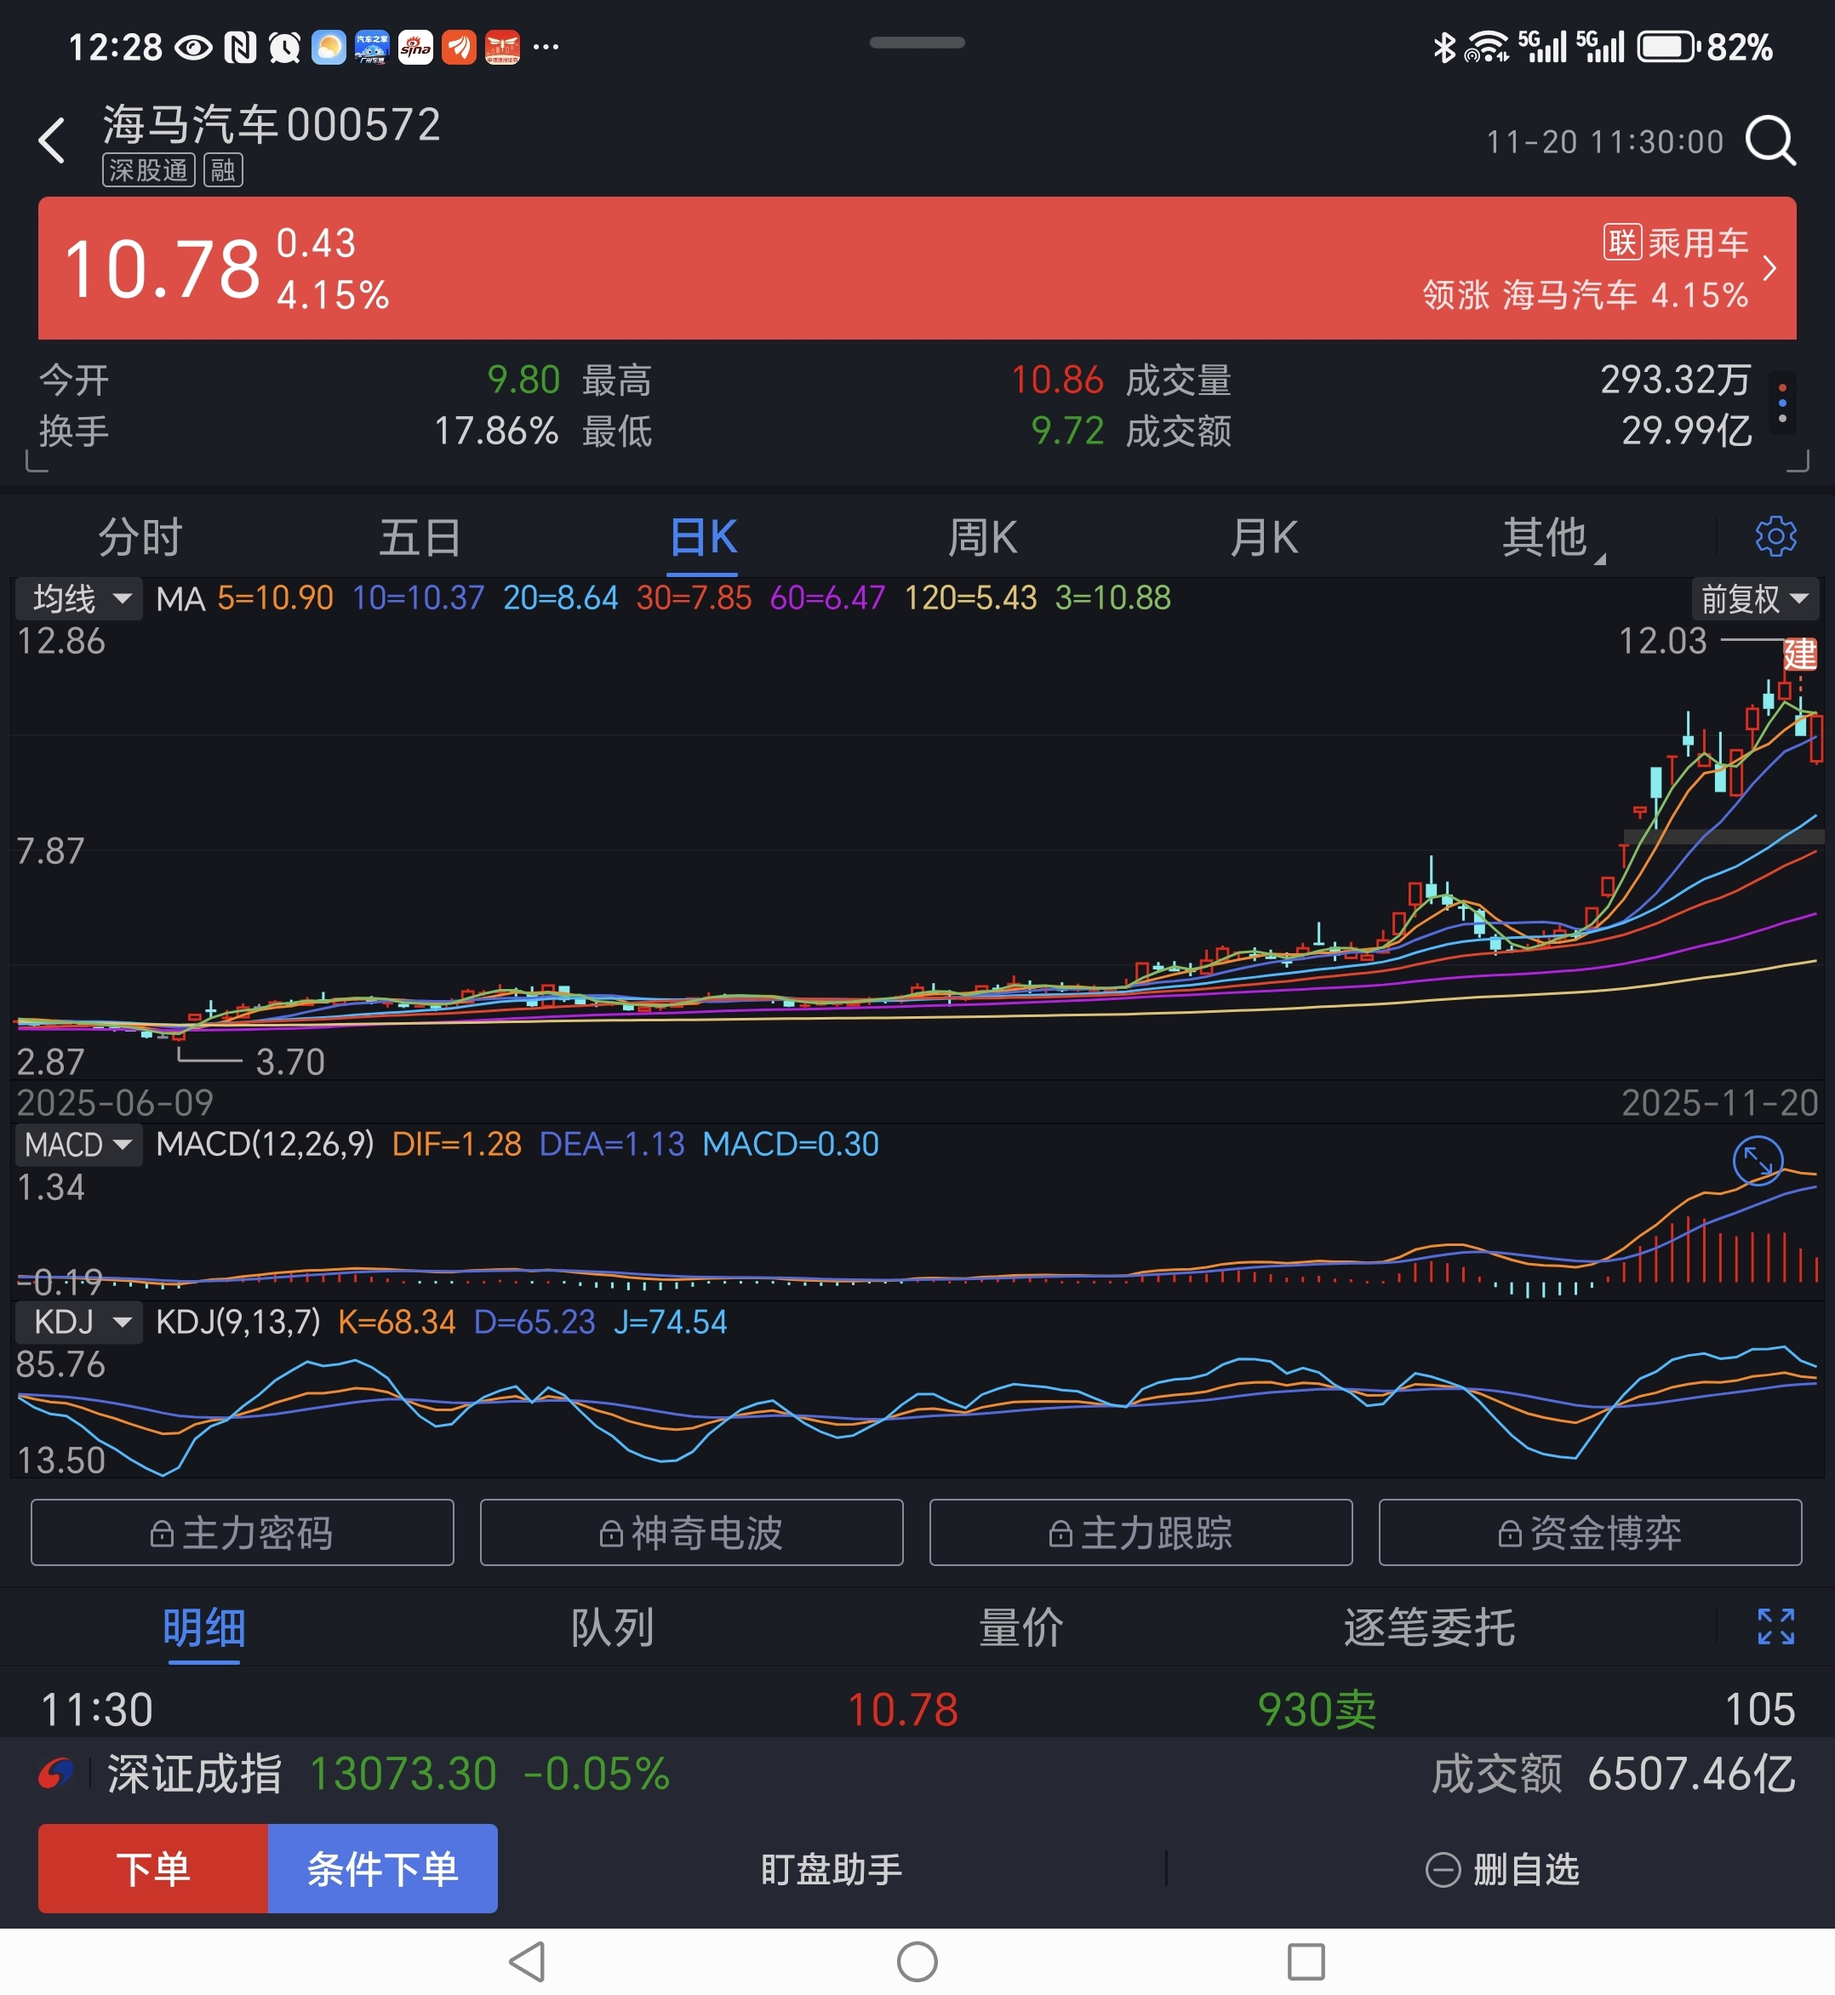Tap the indicator resize circle arrow icon
This screenshot has height=1995, width=1835.
tap(1757, 1160)
